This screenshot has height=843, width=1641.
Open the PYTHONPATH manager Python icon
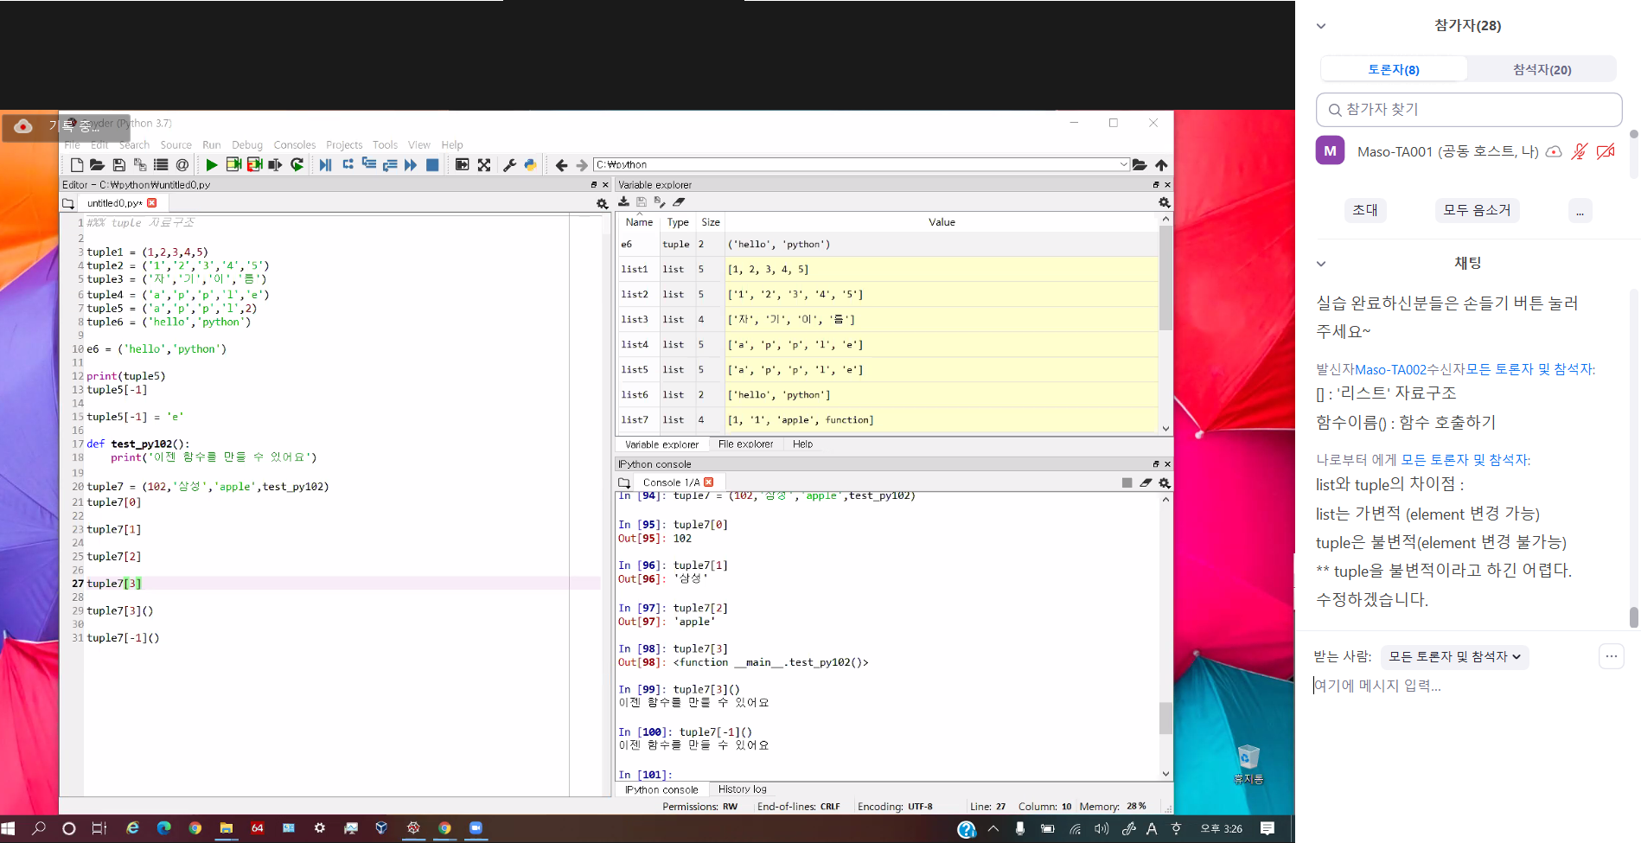pos(530,165)
